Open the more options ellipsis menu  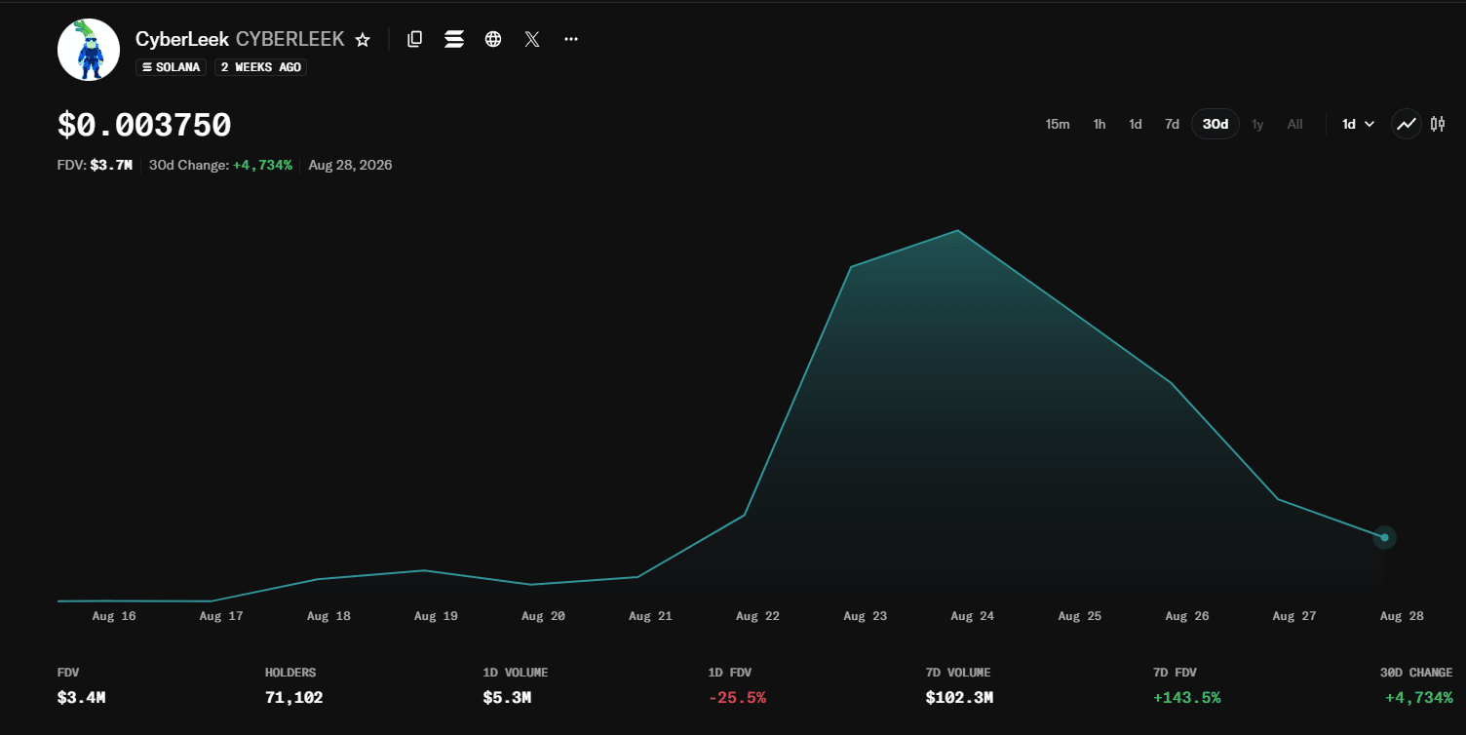click(x=571, y=39)
